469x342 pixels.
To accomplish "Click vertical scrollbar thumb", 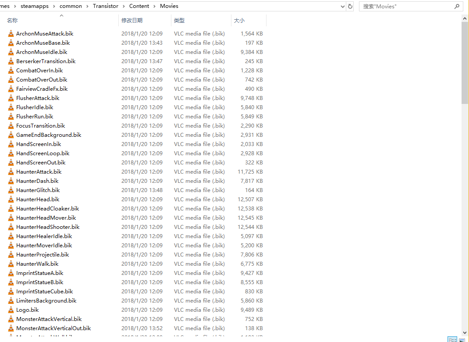I will (x=465, y=63).
